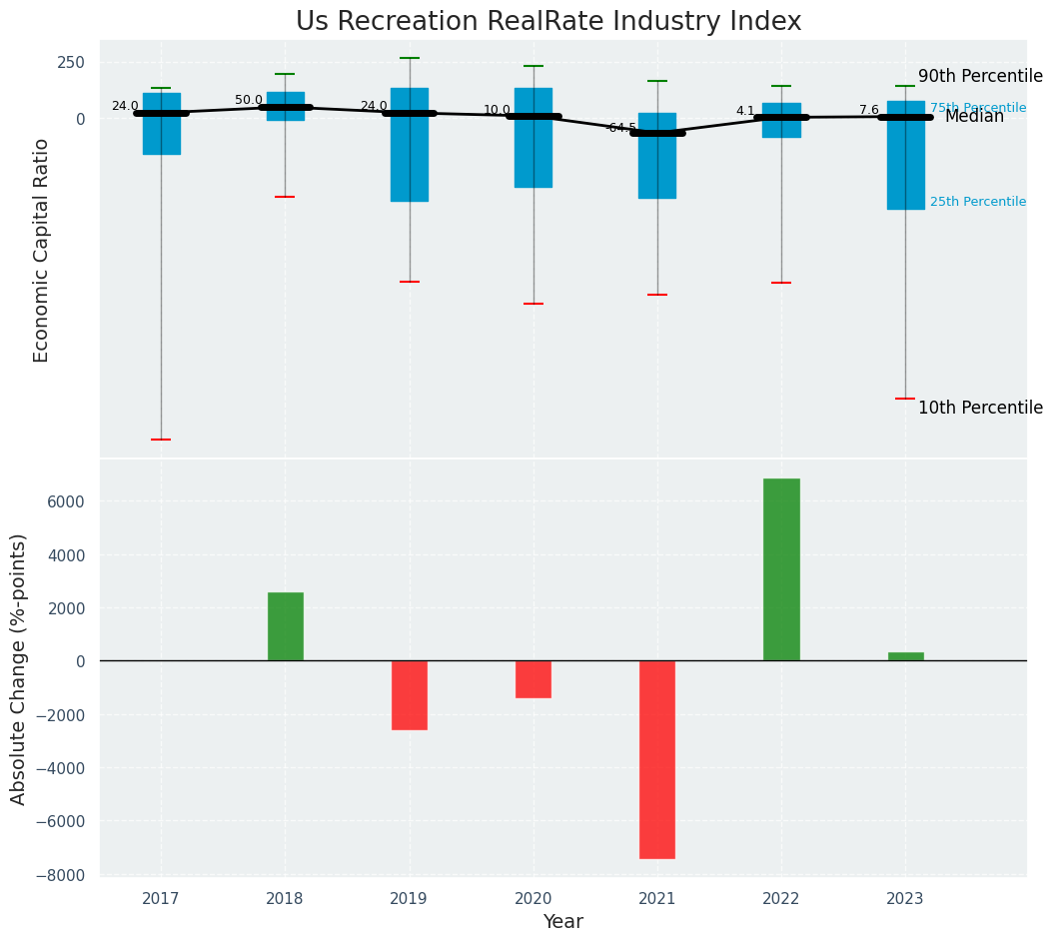
Task: Click the 'Absolute Change (%-points)' axis label
Action: pyautogui.click(x=19, y=668)
